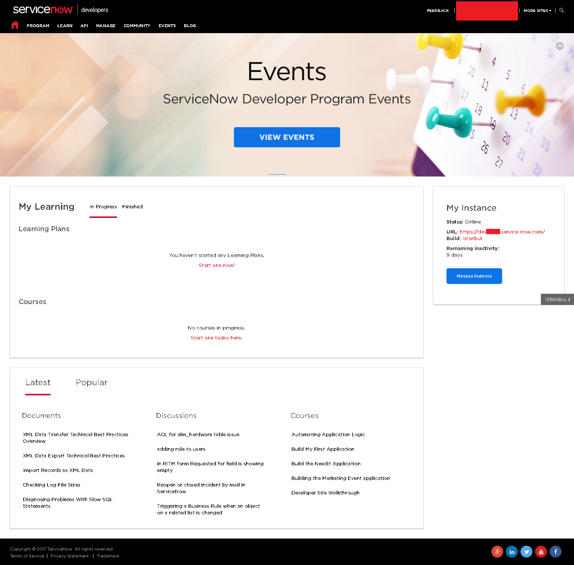Navigate home using the house icon
This screenshot has height=565, width=574.
(15, 25)
